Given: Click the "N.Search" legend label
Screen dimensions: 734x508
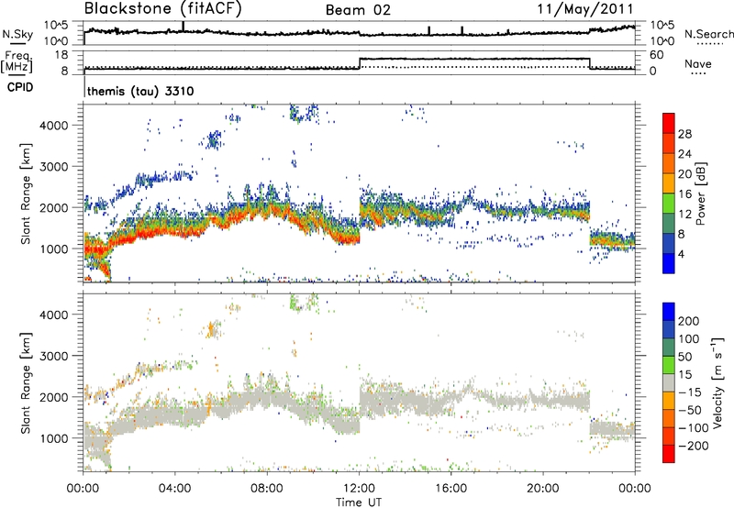Looking at the screenshot, I should point(709,34).
